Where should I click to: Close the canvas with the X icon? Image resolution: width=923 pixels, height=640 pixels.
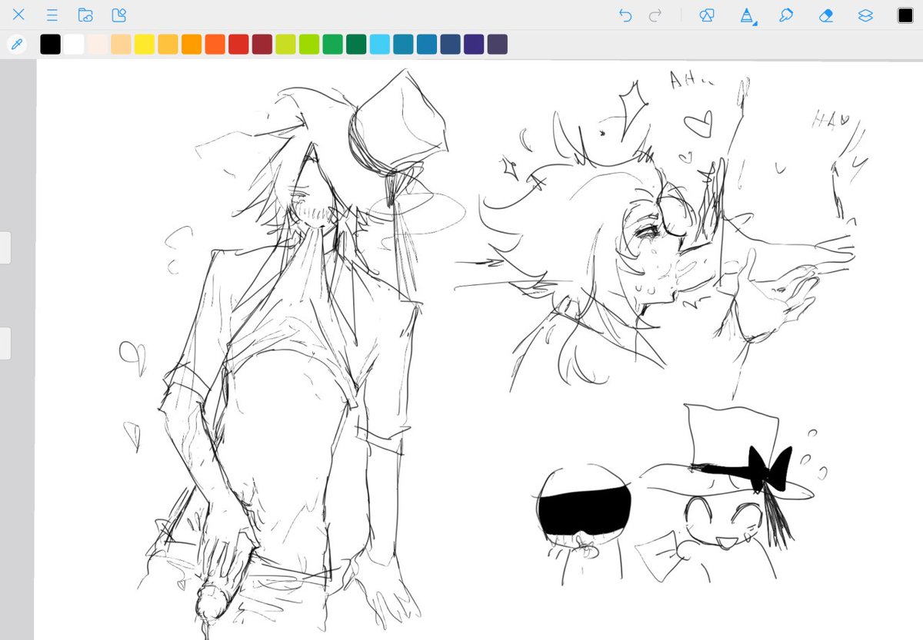(x=19, y=15)
